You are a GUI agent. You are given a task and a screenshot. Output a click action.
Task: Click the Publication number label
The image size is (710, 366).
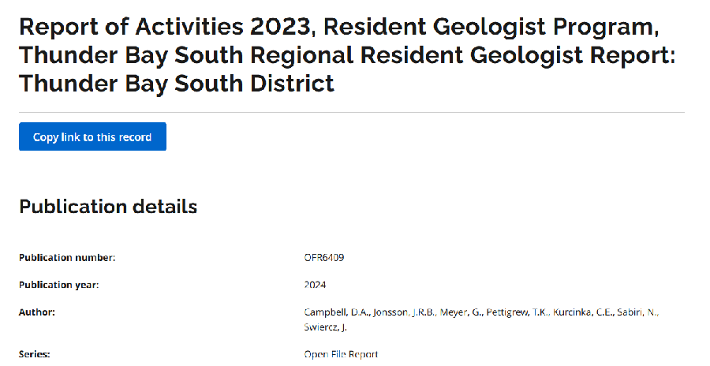point(67,257)
